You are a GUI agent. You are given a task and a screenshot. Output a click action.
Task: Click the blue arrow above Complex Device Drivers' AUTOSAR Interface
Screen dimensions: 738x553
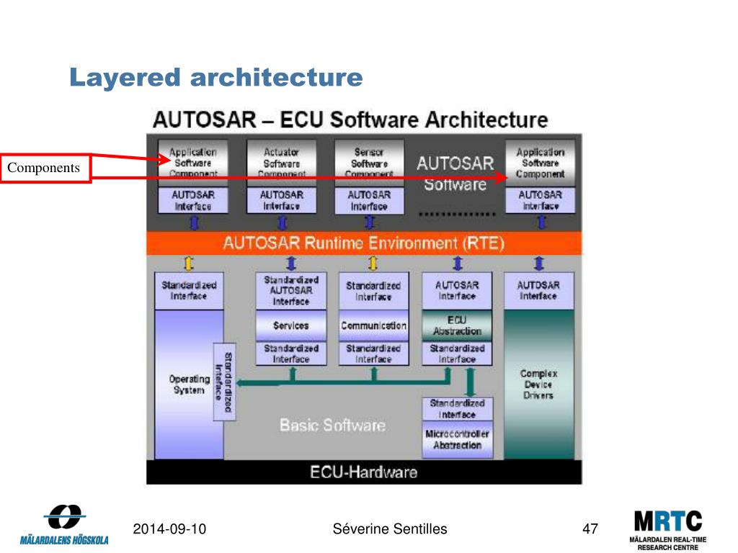539,264
